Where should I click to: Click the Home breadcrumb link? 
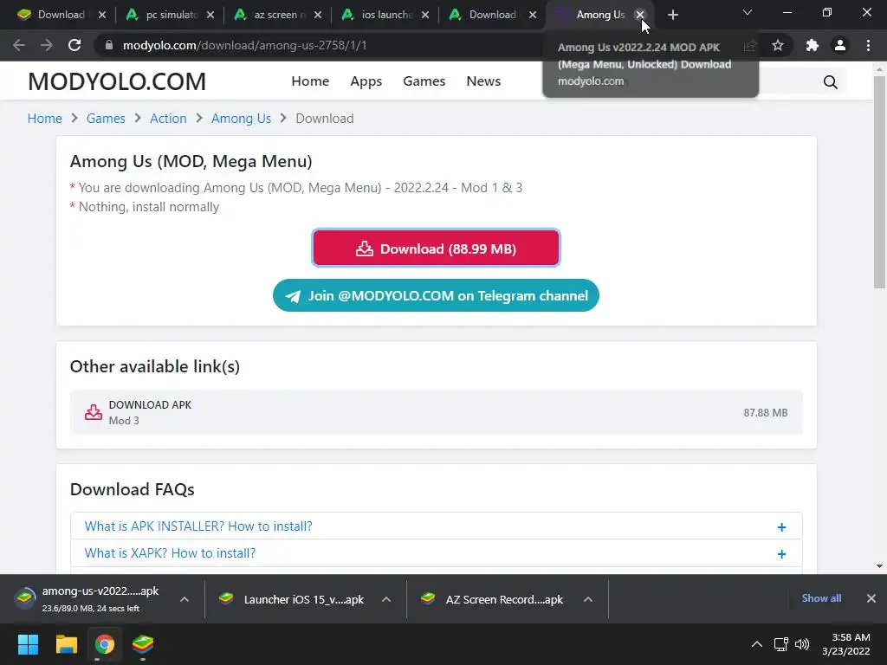(x=45, y=118)
